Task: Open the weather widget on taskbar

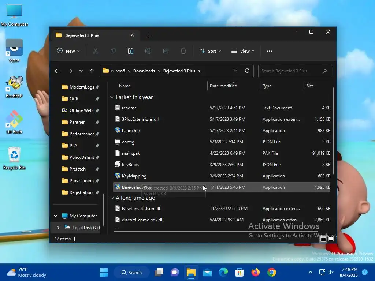Action: click(x=26, y=272)
